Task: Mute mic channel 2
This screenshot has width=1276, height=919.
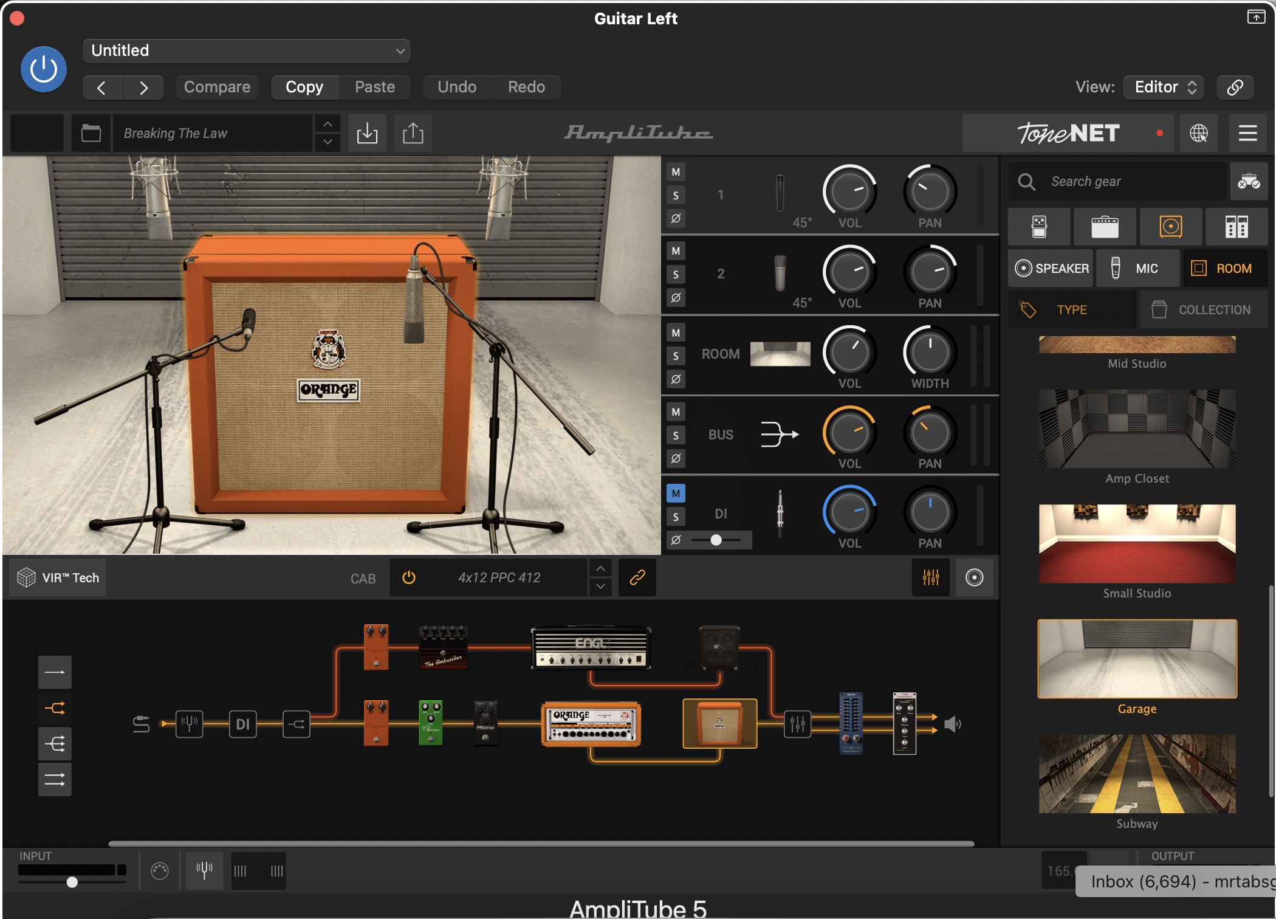Action: pos(676,251)
